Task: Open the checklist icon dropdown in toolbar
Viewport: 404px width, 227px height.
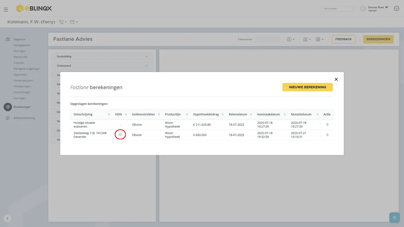Action: point(307,39)
